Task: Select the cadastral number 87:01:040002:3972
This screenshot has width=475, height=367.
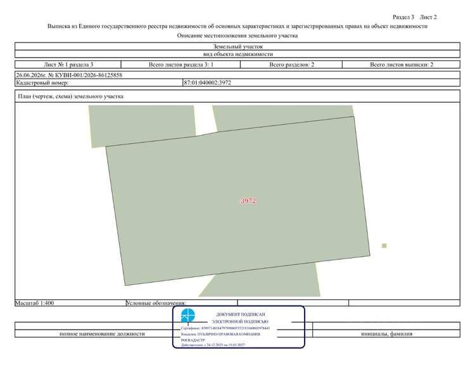Action: (x=207, y=82)
